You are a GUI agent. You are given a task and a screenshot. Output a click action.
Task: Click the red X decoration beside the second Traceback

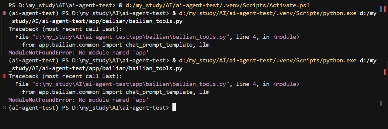coord(4,76)
